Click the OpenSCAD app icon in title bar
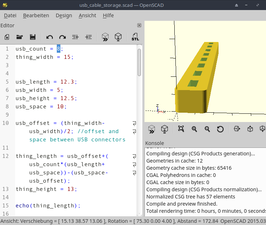266x225 pixels. [5, 5]
